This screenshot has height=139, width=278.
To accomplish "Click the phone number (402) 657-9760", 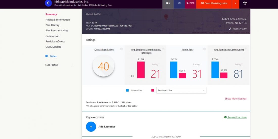I will pyautogui.click(x=238, y=29).
